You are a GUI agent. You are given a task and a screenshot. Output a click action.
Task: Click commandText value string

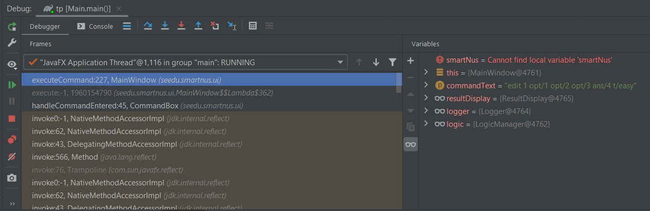pos(571,86)
